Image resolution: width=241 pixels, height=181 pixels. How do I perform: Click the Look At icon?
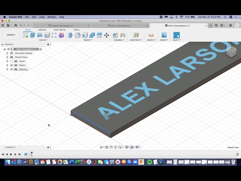[x=107, y=147]
